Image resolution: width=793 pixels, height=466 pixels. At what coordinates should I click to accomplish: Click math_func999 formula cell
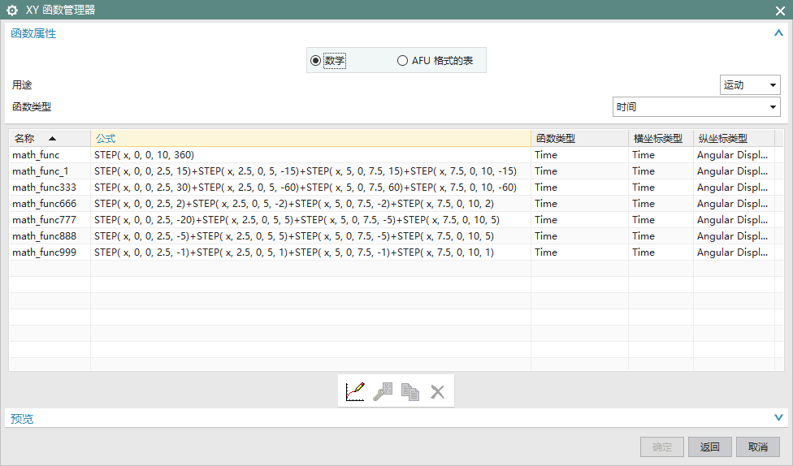310,252
